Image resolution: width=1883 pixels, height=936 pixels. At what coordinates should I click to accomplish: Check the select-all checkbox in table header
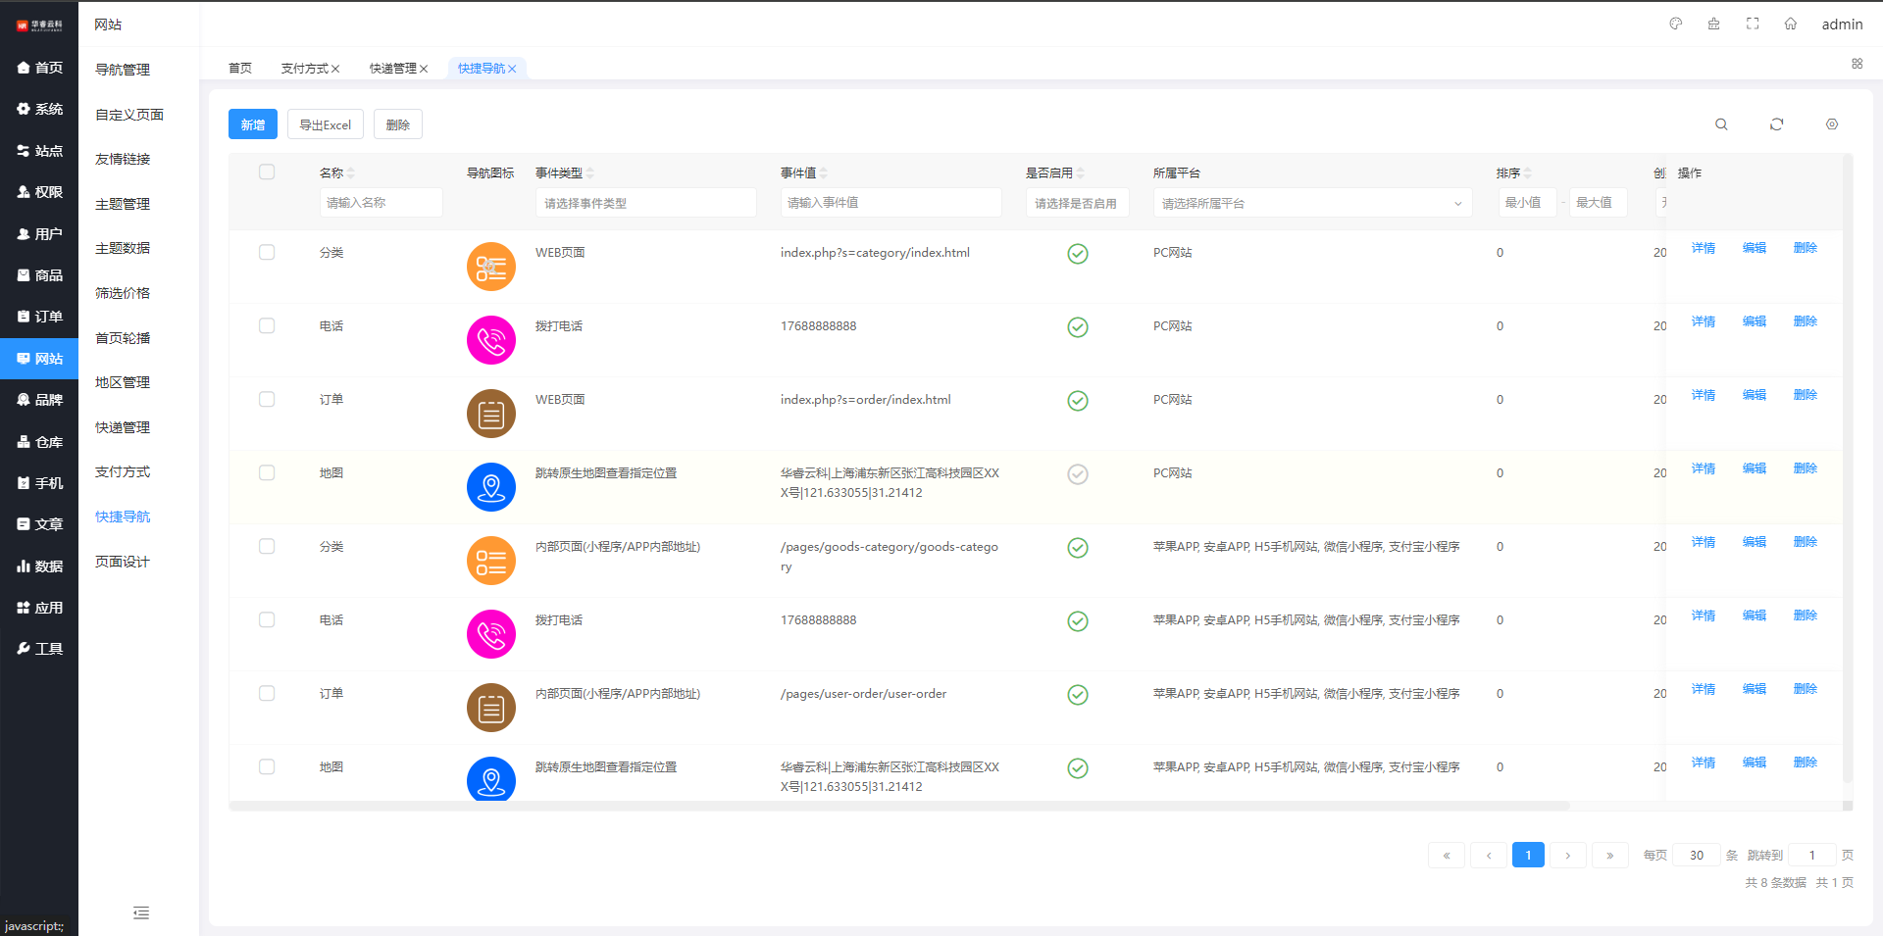click(x=267, y=172)
